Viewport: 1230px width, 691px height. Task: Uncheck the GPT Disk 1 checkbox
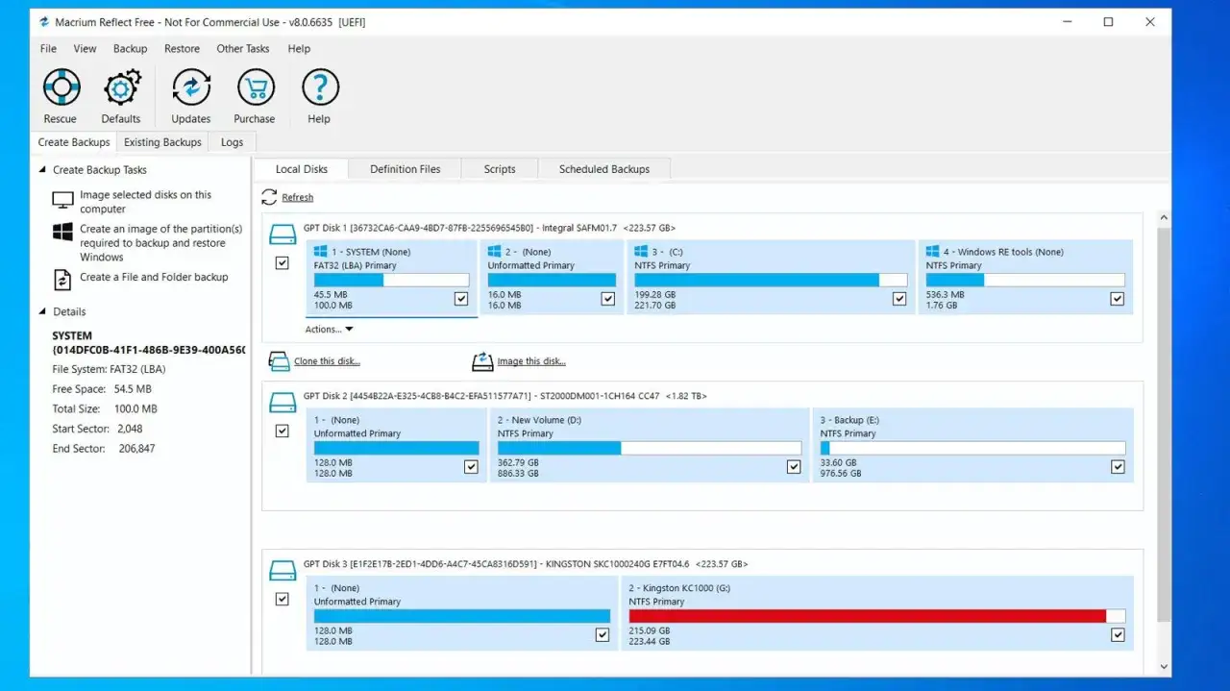(282, 262)
